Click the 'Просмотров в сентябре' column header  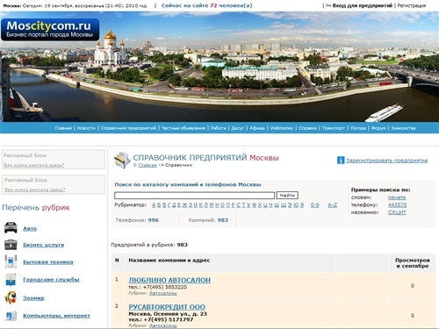413,263
